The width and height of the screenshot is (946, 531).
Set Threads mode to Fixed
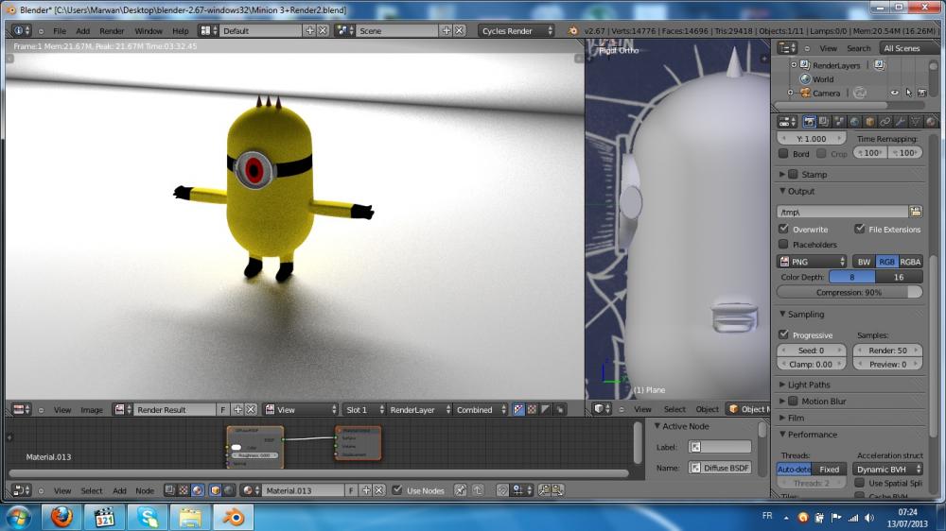(829, 469)
